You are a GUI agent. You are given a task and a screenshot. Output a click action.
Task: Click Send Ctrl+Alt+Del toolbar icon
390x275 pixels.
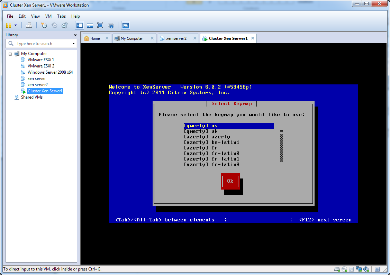tap(29, 25)
